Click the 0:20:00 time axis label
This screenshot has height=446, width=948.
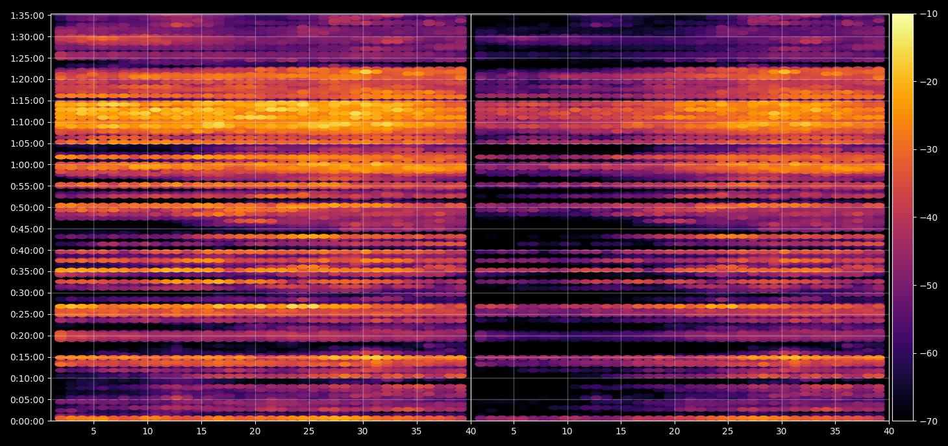(x=27, y=336)
